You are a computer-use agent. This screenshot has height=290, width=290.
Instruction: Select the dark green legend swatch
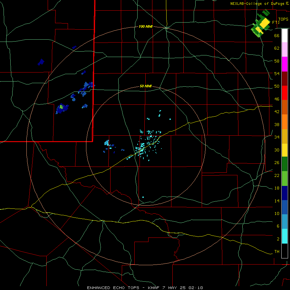pos(285,164)
